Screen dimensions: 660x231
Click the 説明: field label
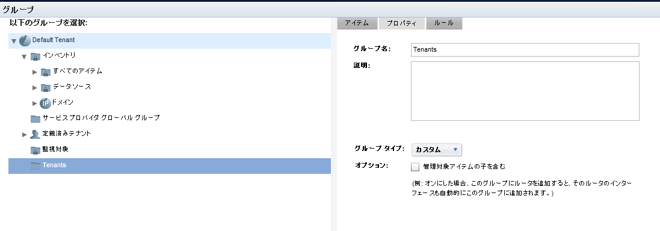(362, 65)
